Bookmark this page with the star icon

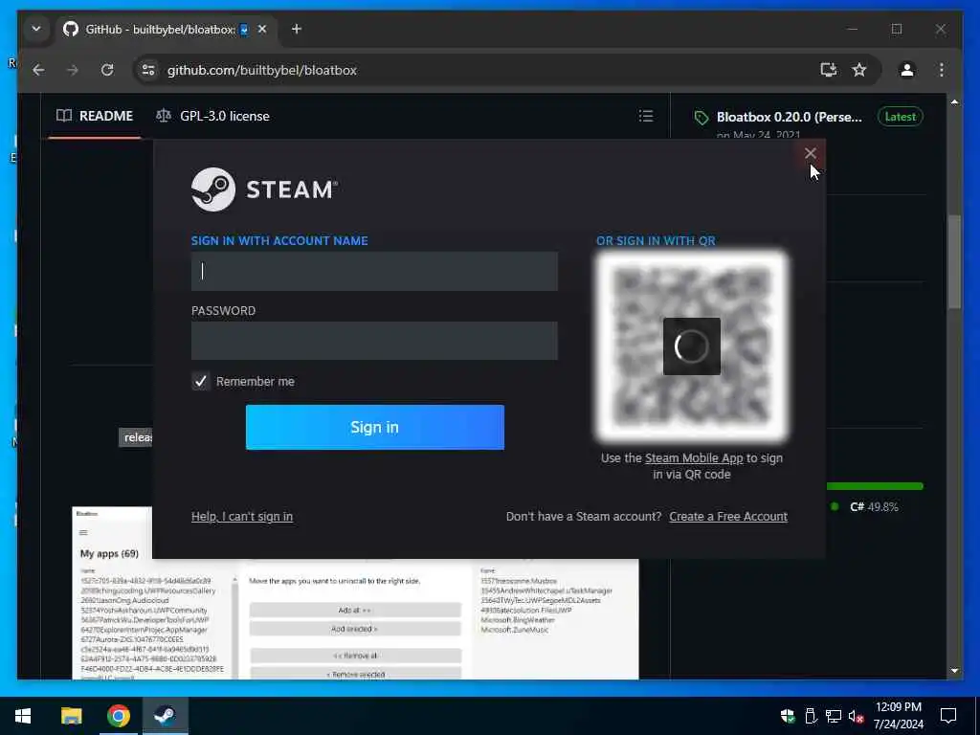pyautogui.click(x=859, y=70)
